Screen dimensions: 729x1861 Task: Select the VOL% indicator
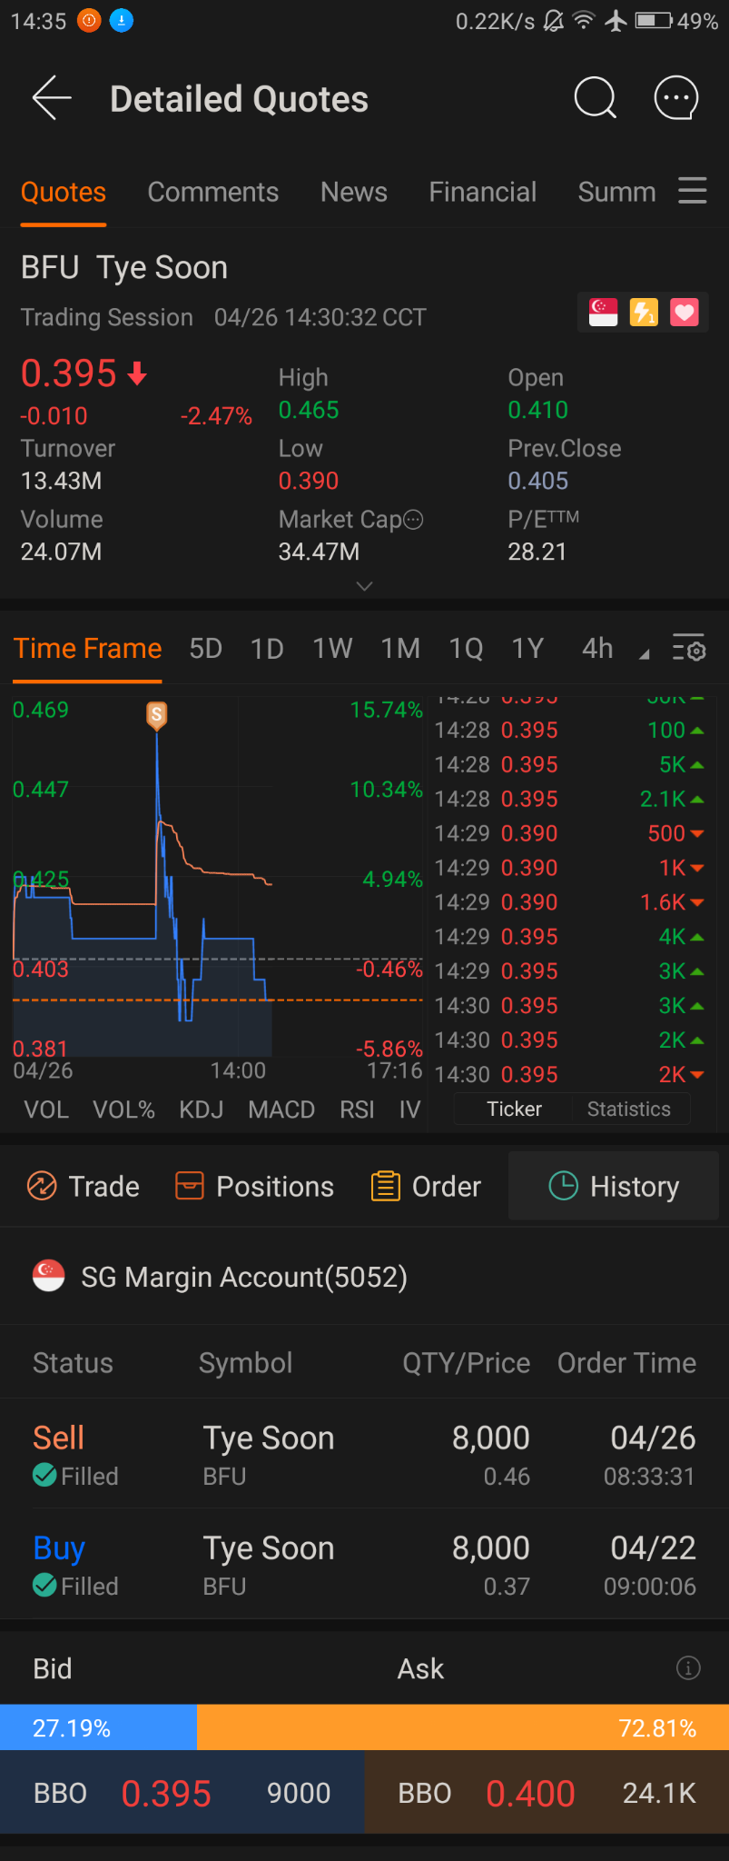tap(123, 1110)
